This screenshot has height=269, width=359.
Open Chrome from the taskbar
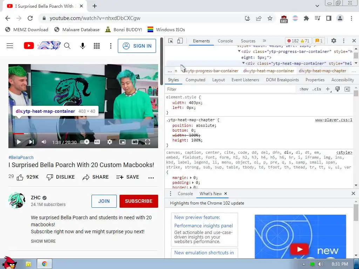[x=45, y=264]
